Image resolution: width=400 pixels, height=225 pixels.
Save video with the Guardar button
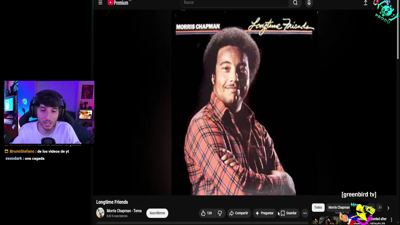point(288,213)
